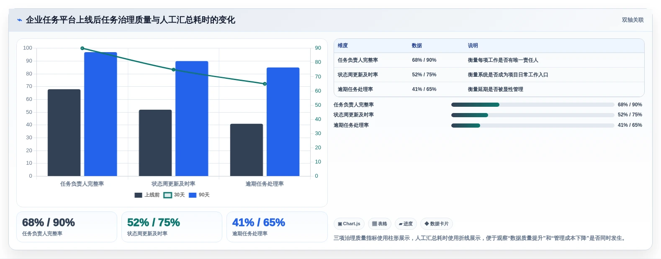Viewport: 661px width, 259px height.
Task: Click the 任务负责人完整率 progress bar
Action: 532,105
